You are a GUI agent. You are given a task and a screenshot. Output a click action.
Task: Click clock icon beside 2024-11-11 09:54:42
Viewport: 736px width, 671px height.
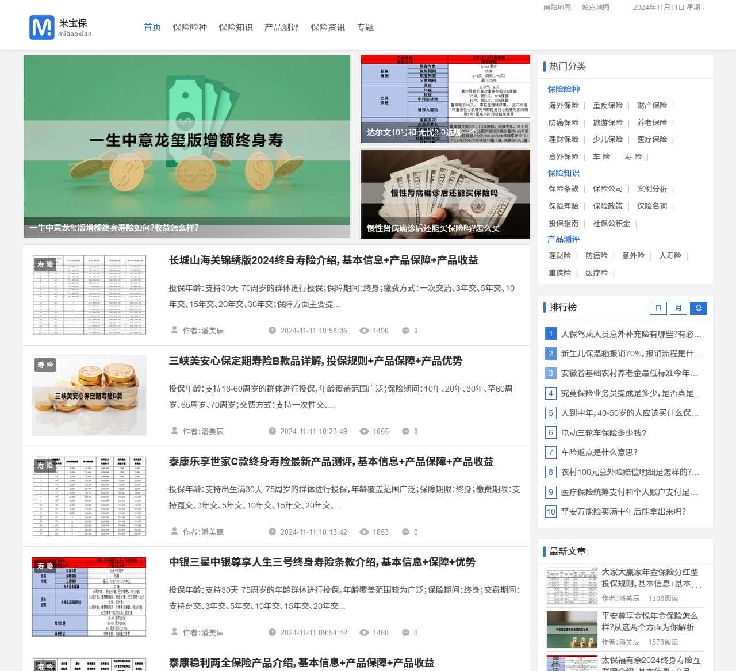272,632
